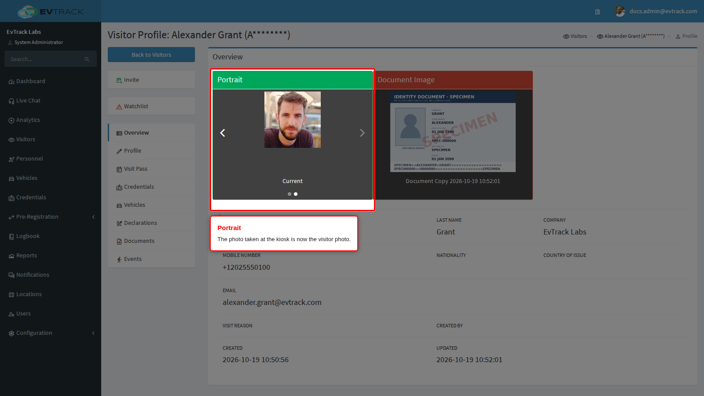Click the Vehicles icon in the dark sidebar
704x396 pixels.
pyautogui.click(x=11, y=179)
